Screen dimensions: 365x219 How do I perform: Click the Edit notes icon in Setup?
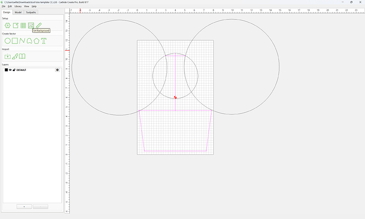15,25
